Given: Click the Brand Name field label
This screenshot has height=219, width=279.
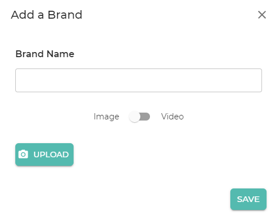Looking at the screenshot, I should (45, 54).
